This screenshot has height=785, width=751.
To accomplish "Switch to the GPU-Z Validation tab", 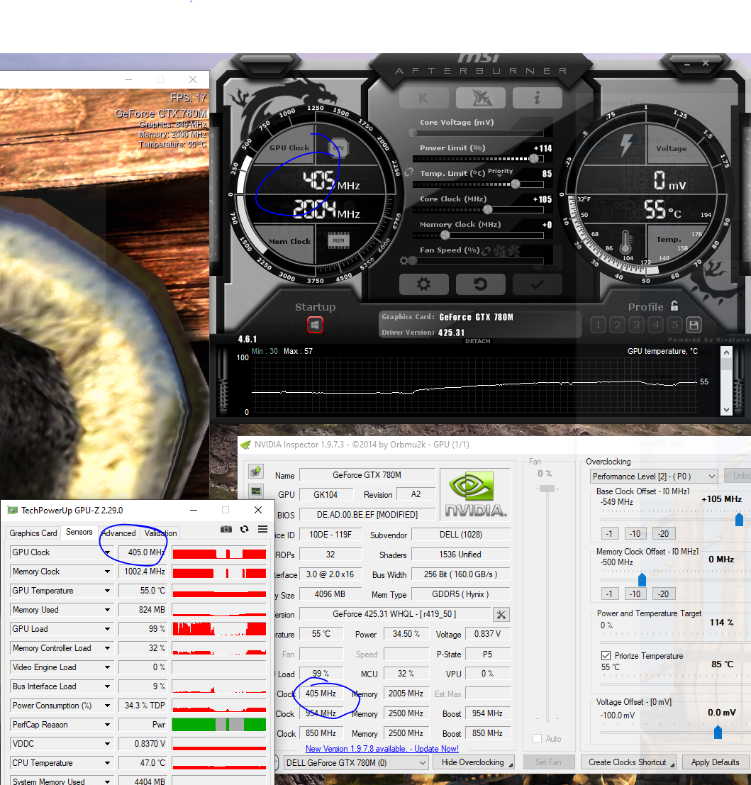I will (160, 533).
